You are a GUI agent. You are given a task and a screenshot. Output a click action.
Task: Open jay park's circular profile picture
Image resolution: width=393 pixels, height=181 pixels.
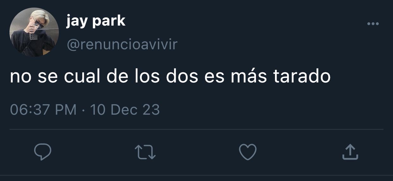click(34, 32)
